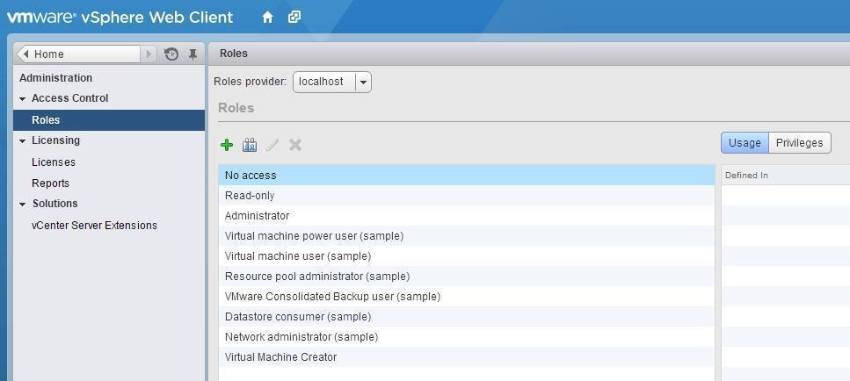Collapse the Licensing section

pos(22,141)
